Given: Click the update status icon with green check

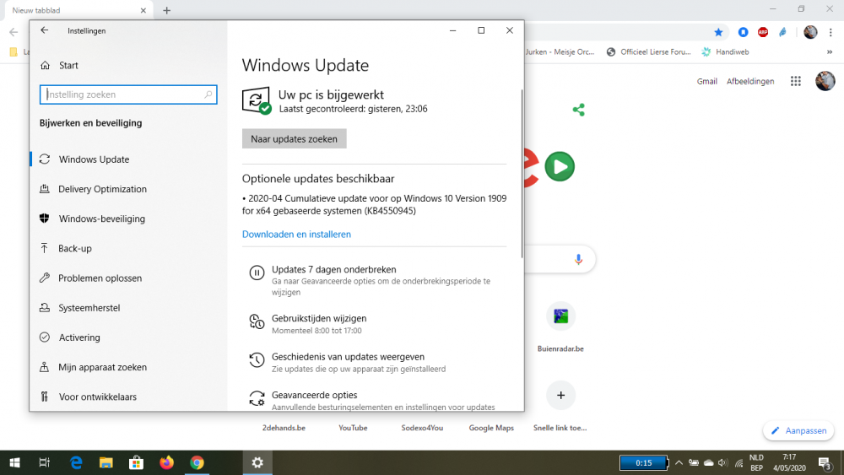Looking at the screenshot, I should click(257, 100).
